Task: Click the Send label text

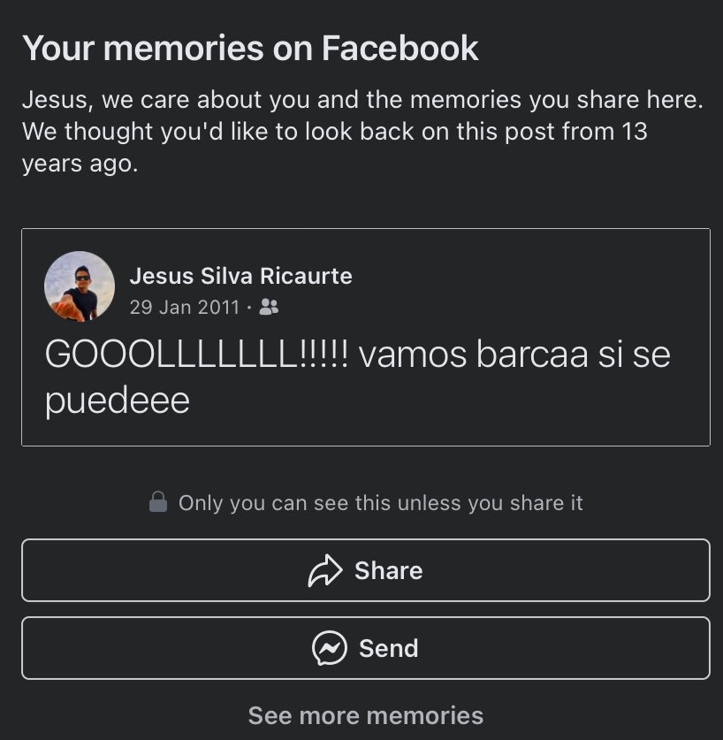Action: (x=388, y=648)
